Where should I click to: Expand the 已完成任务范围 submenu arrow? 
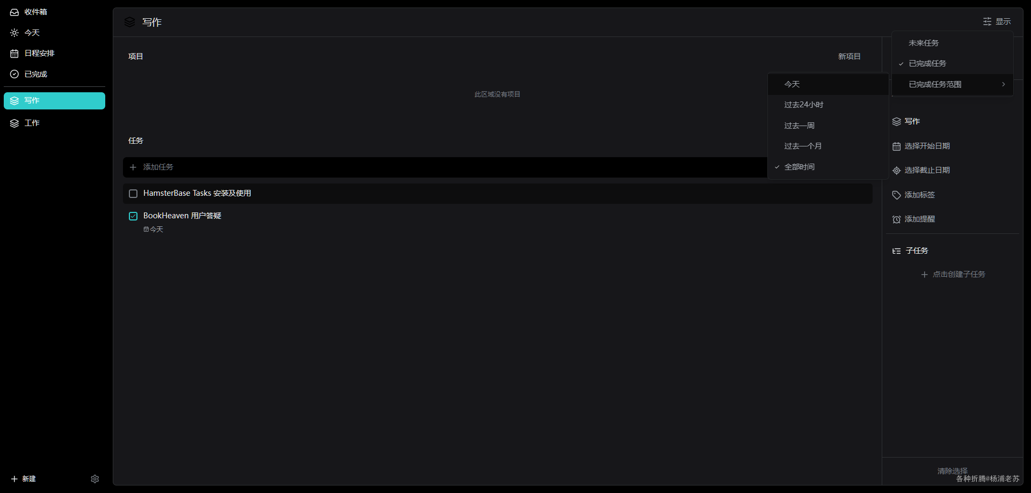pos(1003,84)
